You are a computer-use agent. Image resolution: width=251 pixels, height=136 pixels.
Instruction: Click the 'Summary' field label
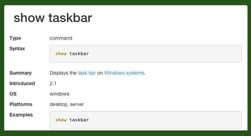click(21, 73)
